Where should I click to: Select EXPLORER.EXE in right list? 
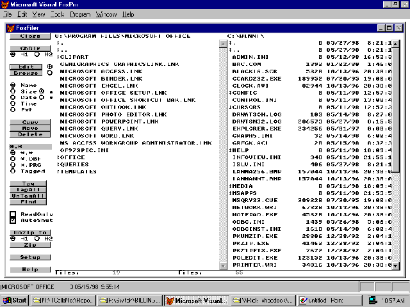pyautogui.click(x=257, y=129)
